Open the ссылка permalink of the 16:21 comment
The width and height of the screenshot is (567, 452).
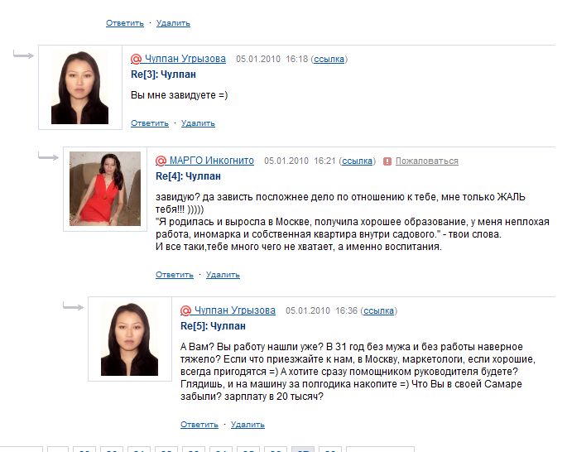coord(358,161)
